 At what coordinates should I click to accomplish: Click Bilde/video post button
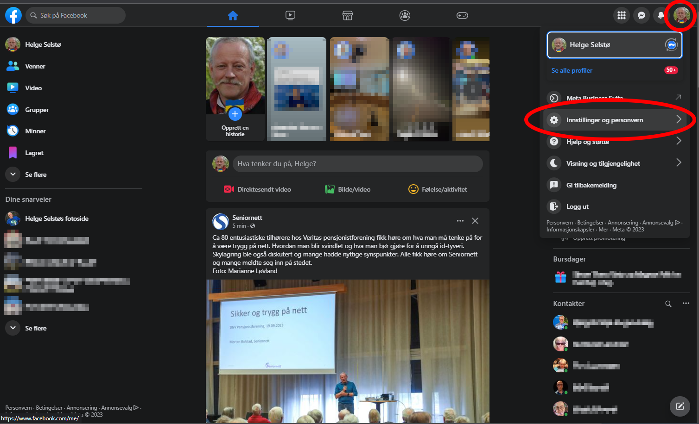(348, 189)
